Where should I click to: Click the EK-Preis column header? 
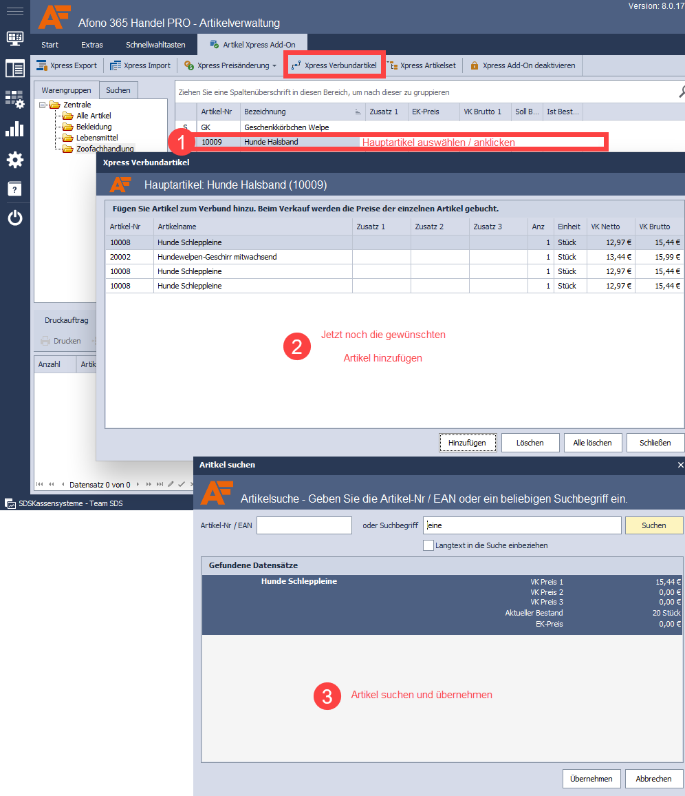tap(433, 112)
